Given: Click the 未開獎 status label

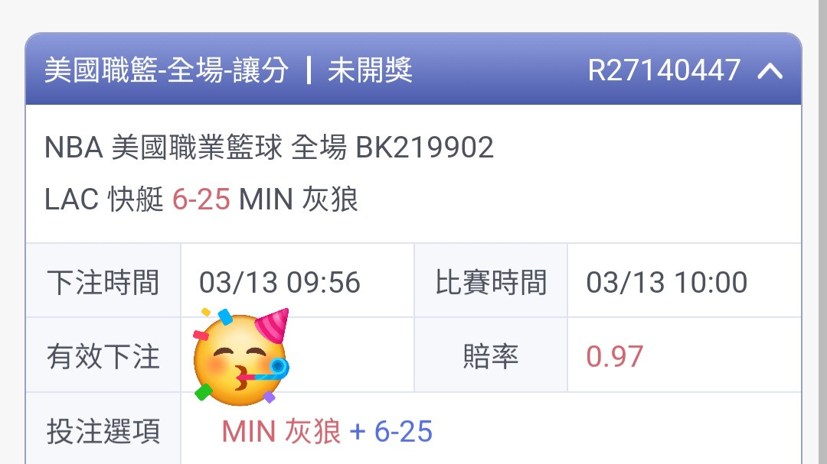Looking at the screenshot, I should click(370, 70).
